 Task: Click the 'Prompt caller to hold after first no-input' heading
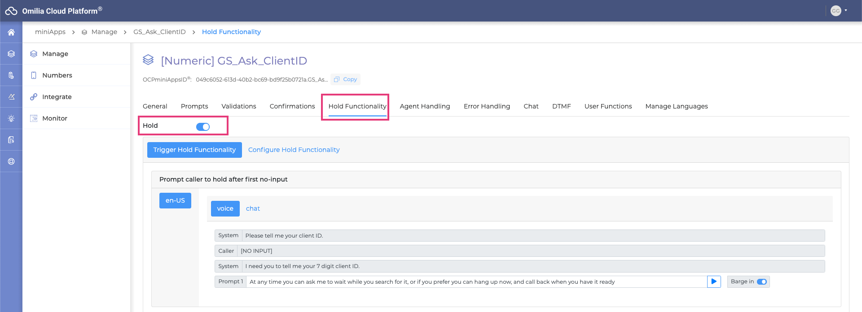[223, 179]
